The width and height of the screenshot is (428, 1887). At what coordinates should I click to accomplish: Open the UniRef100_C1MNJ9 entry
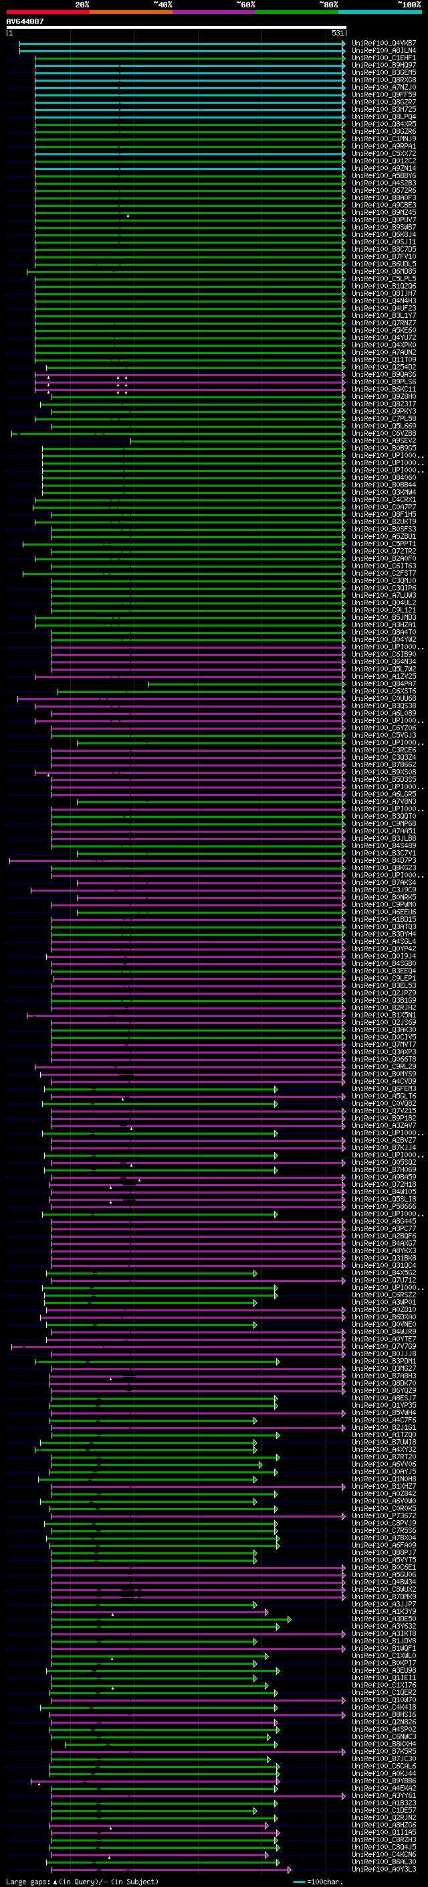[x=384, y=139]
